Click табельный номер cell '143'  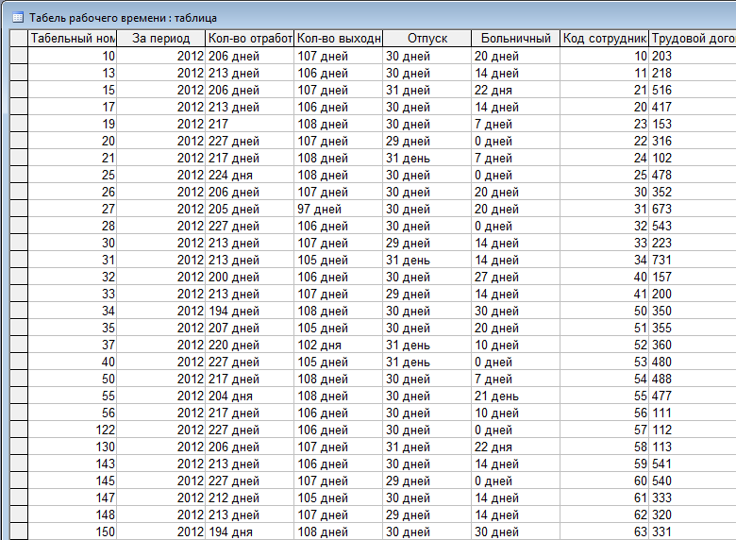[x=73, y=464]
